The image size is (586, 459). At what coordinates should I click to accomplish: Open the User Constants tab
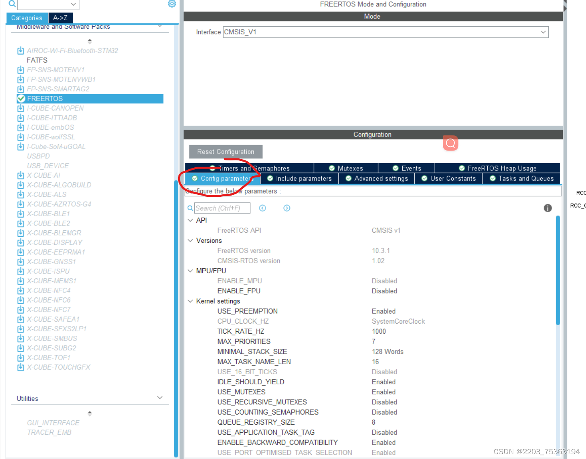(448, 179)
